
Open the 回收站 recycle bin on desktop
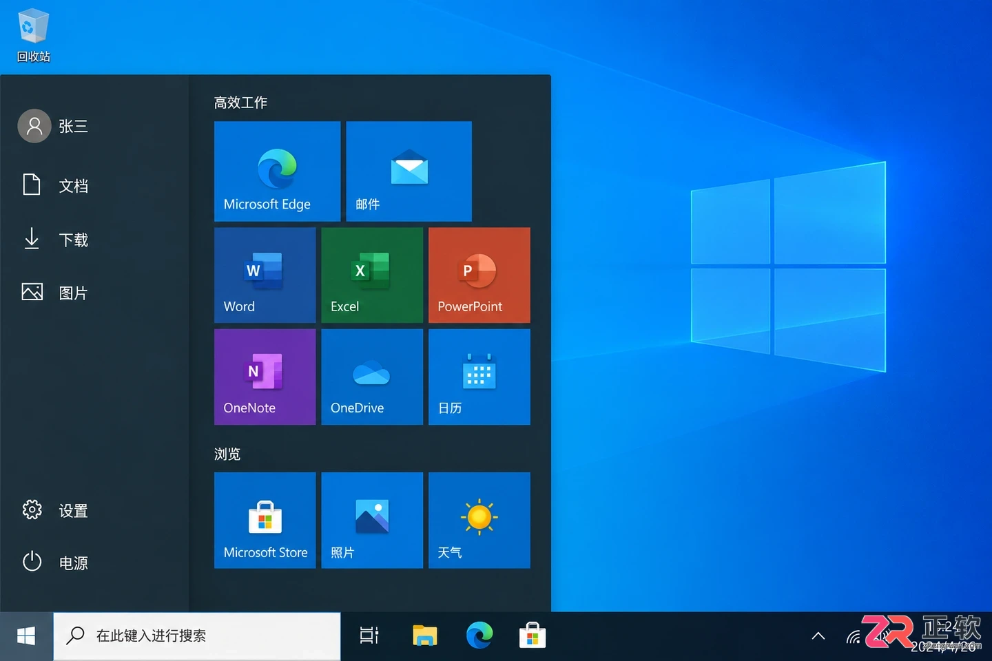(33, 35)
